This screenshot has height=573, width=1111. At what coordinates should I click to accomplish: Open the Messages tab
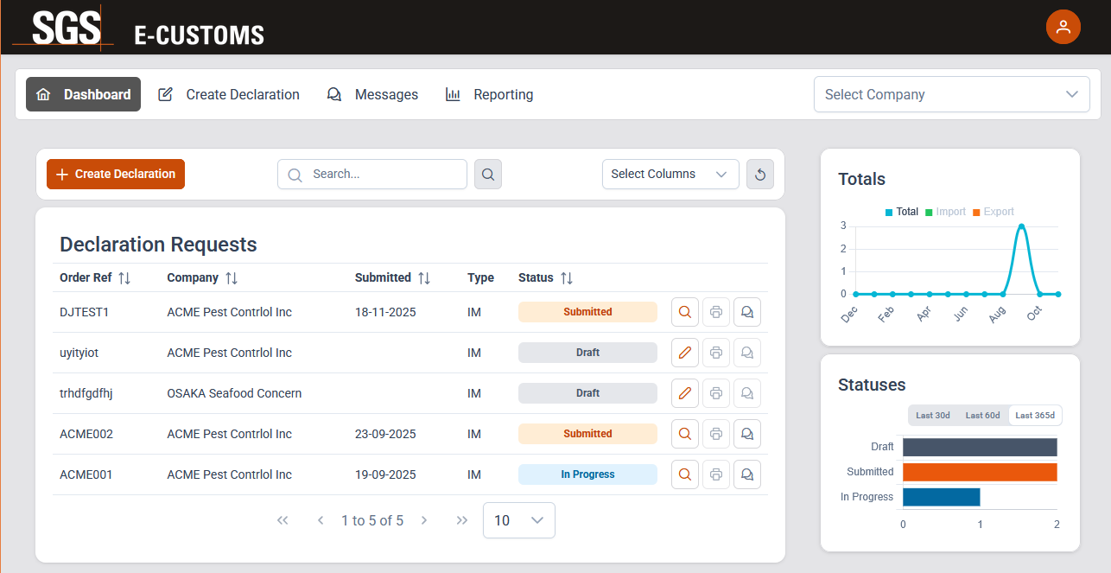(x=372, y=94)
